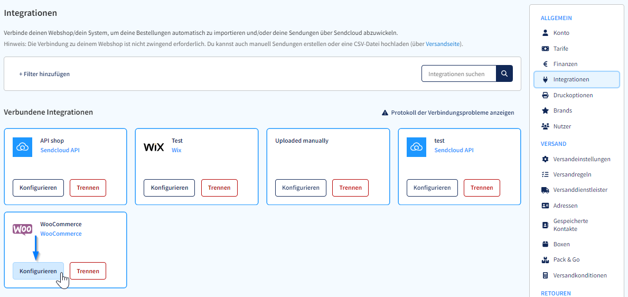Click the magnifier search button
The width and height of the screenshot is (628, 297).
[504, 74]
